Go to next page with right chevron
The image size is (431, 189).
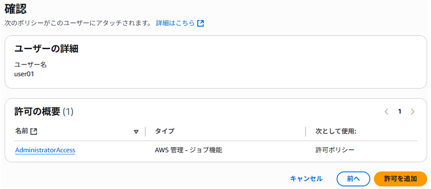412,111
